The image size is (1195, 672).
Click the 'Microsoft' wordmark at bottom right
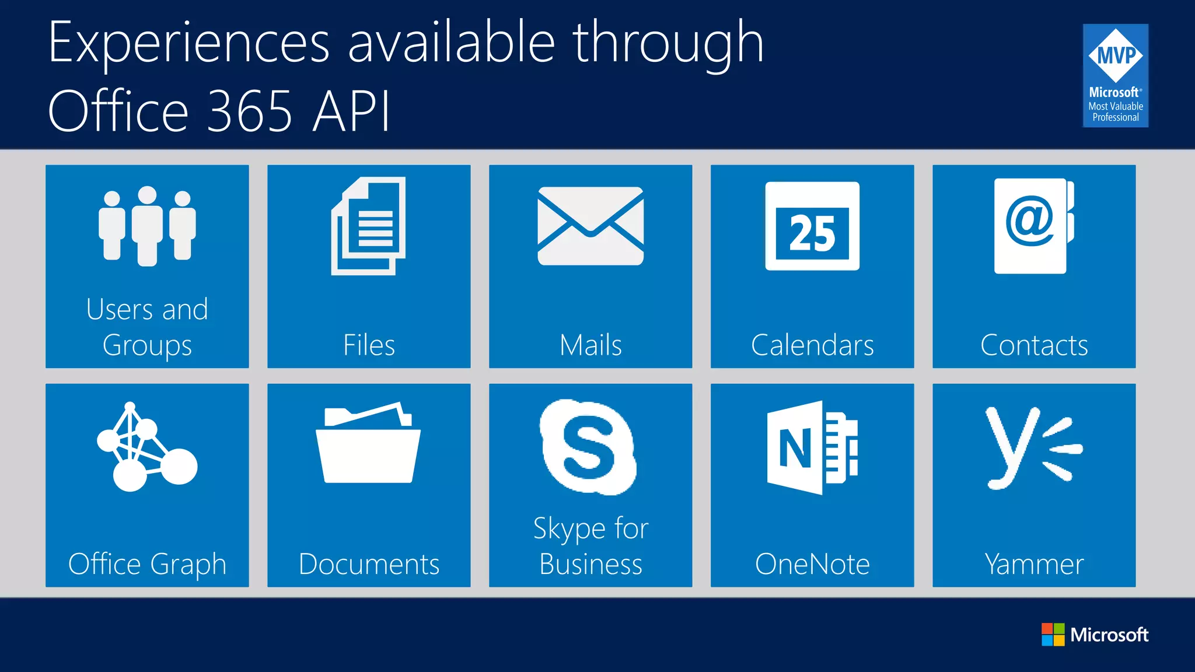pos(1109,634)
